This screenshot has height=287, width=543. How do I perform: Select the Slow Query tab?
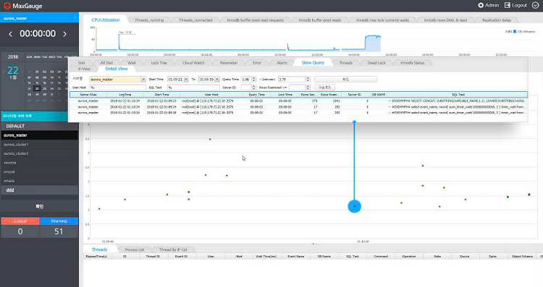(313, 63)
